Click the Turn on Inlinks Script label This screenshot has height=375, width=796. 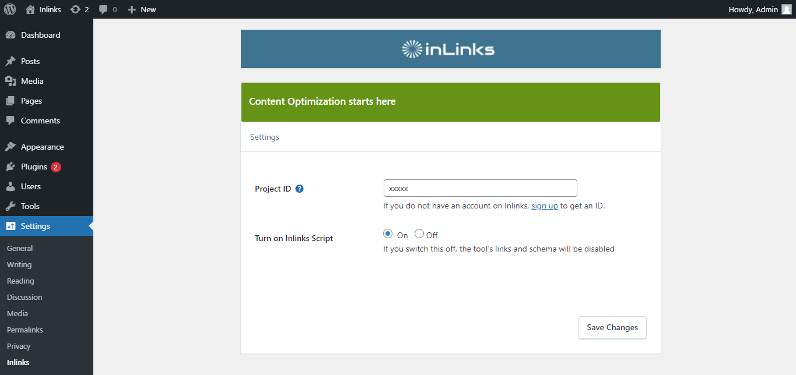294,238
